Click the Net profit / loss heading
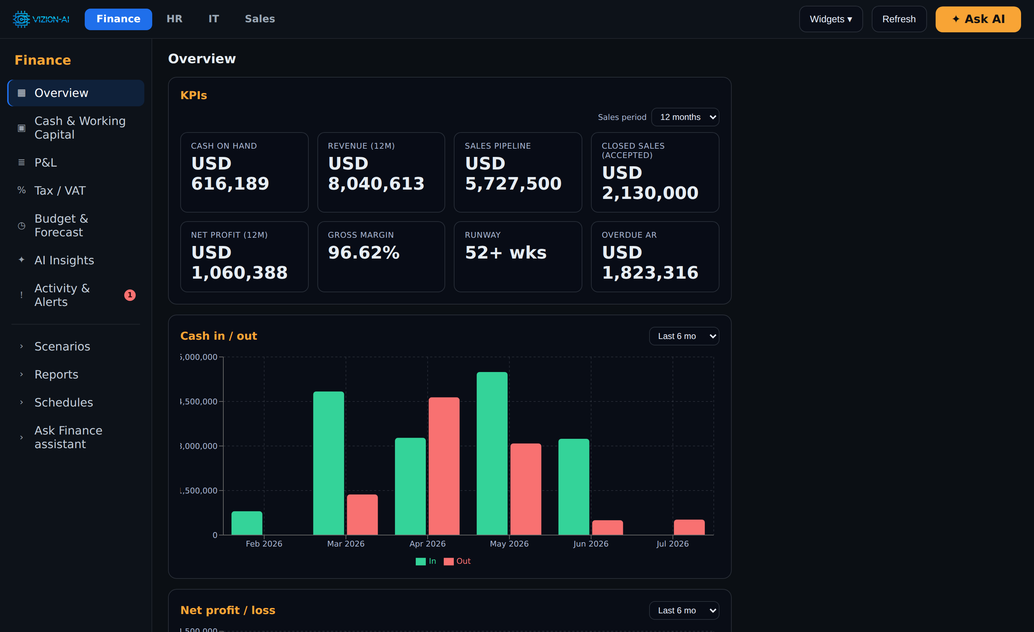Image resolution: width=1034 pixels, height=632 pixels. pyautogui.click(x=228, y=610)
